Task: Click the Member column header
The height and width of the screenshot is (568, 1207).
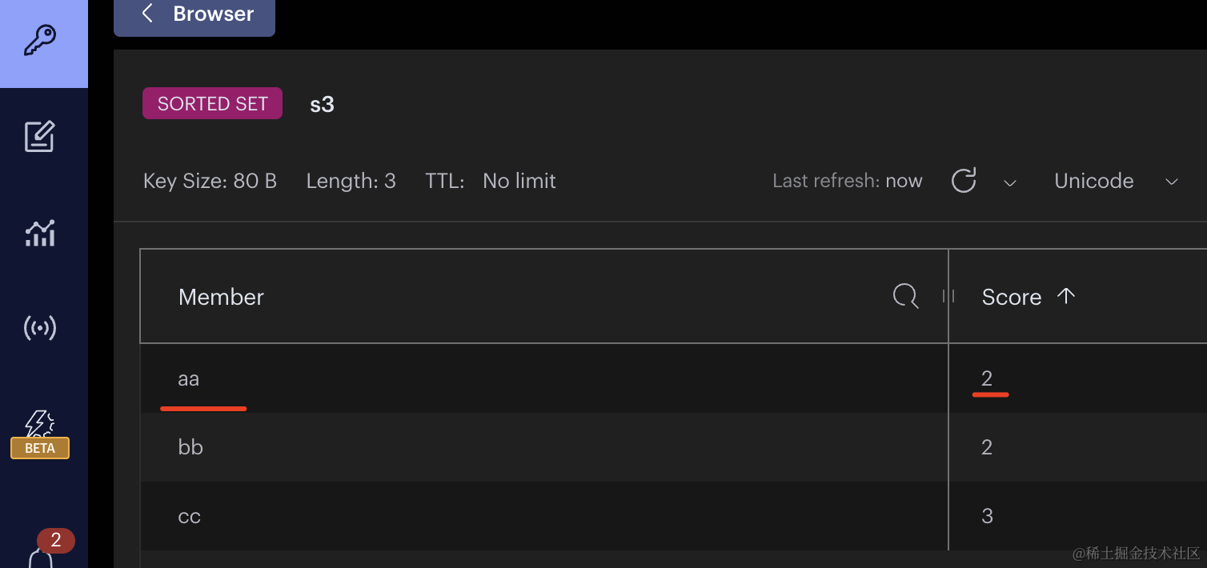Action: (x=222, y=297)
